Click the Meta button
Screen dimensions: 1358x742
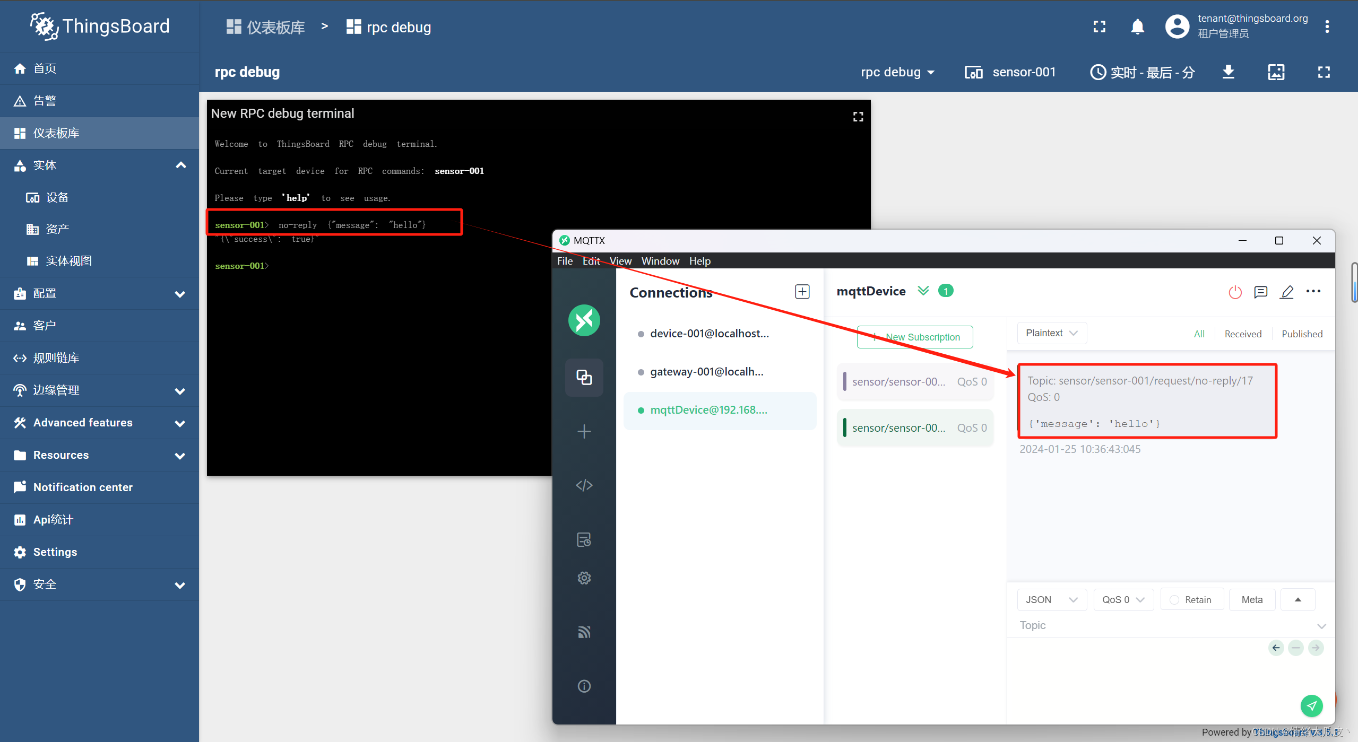coord(1252,599)
